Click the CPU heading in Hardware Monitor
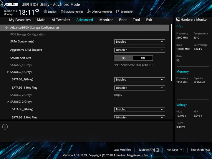Viewport: 212px width, 159px height. 179,27
